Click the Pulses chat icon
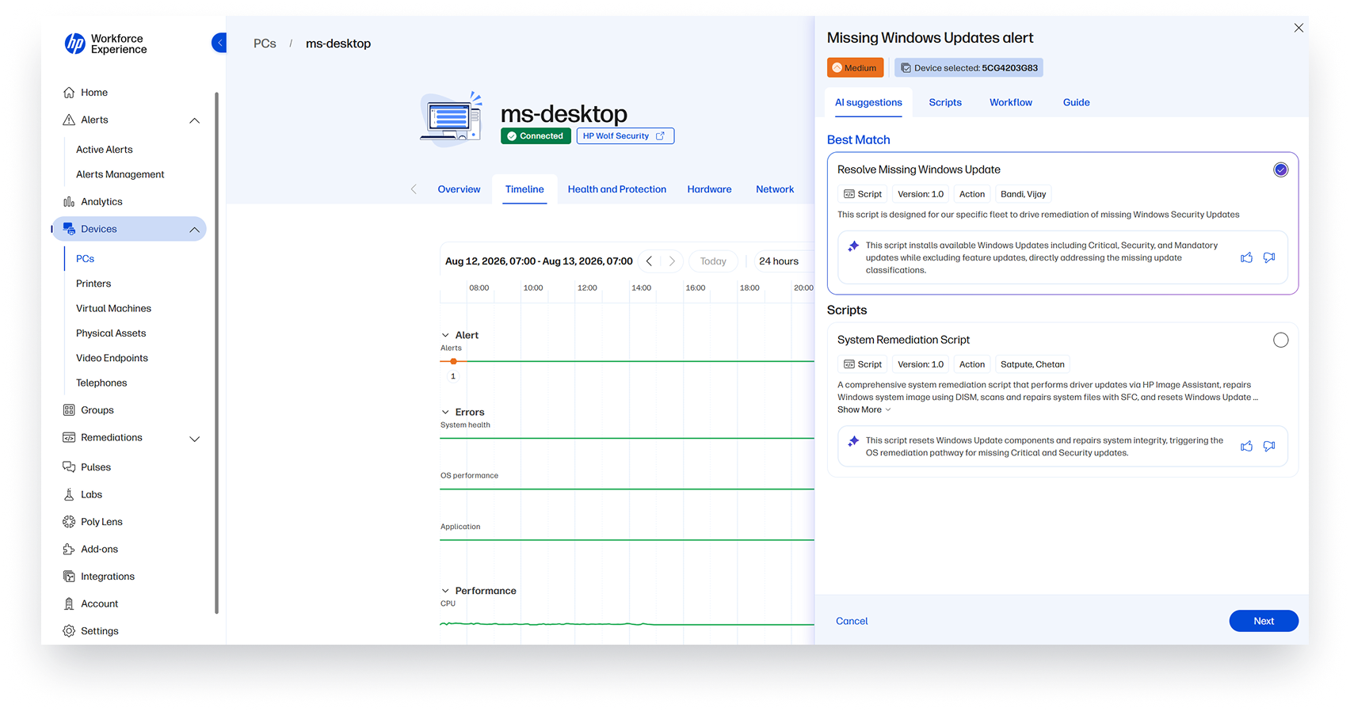The height and width of the screenshot is (712, 1350). click(69, 467)
